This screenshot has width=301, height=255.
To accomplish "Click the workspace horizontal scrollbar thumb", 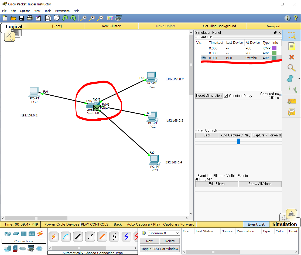I will pyautogui.click(x=36, y=218).
